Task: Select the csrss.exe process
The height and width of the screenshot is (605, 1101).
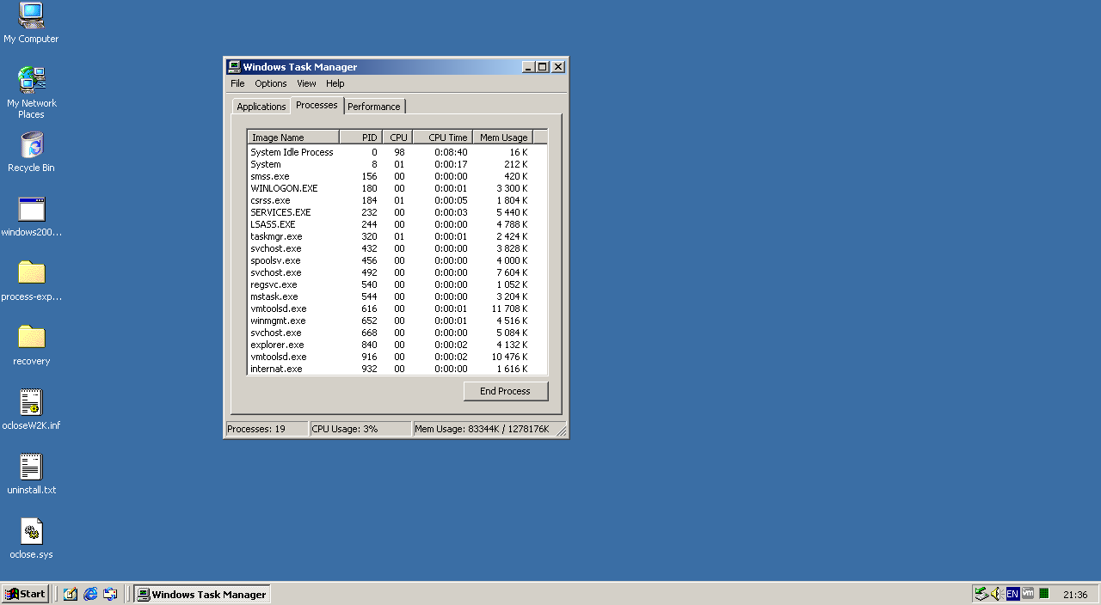Action: pos(397,200)
